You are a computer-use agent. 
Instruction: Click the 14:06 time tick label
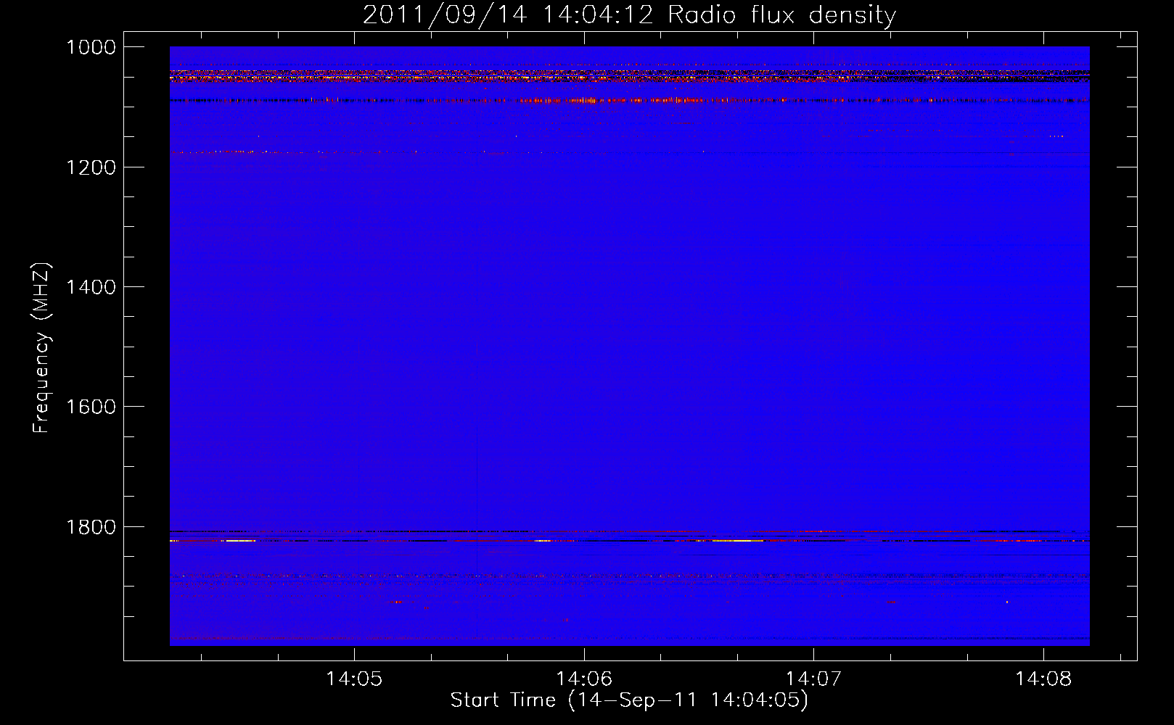tap(584, 679)
